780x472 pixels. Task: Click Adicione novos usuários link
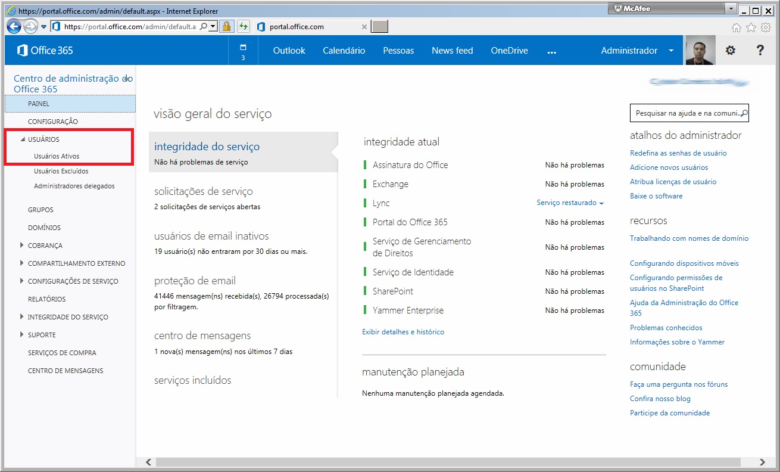[669, 167]
